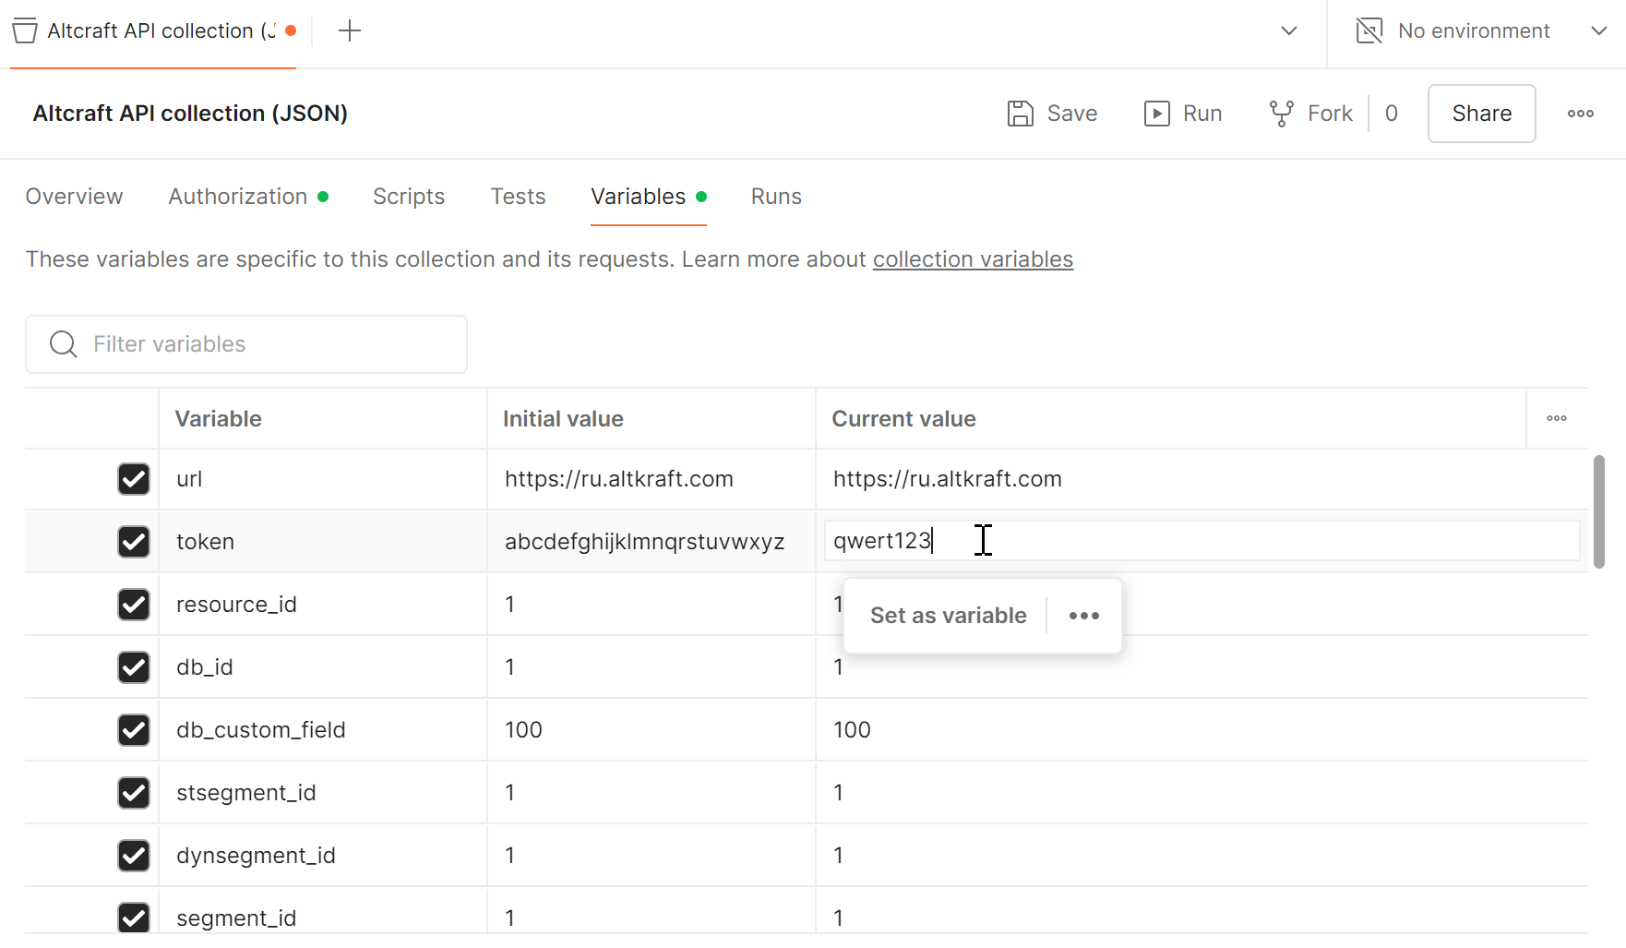
Task: Open table column options menu
Action: pos(1557,418)
